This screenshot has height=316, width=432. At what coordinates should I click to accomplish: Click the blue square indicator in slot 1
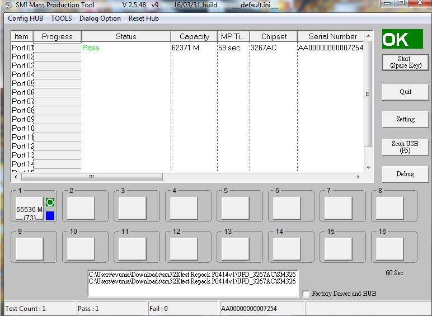click(x=50, y=215)
